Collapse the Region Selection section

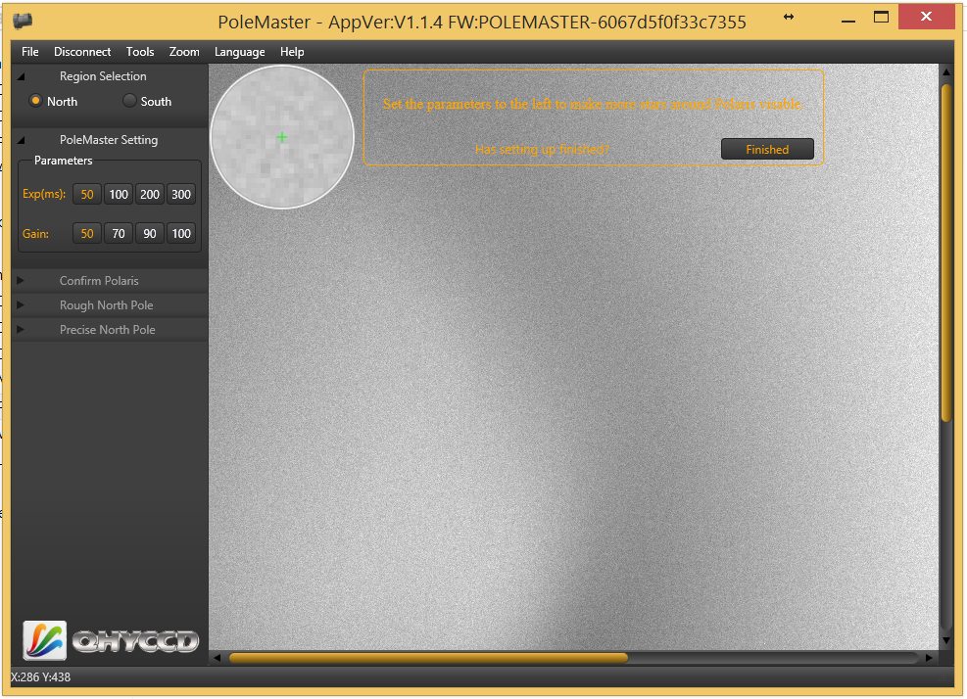coord(21,76)
